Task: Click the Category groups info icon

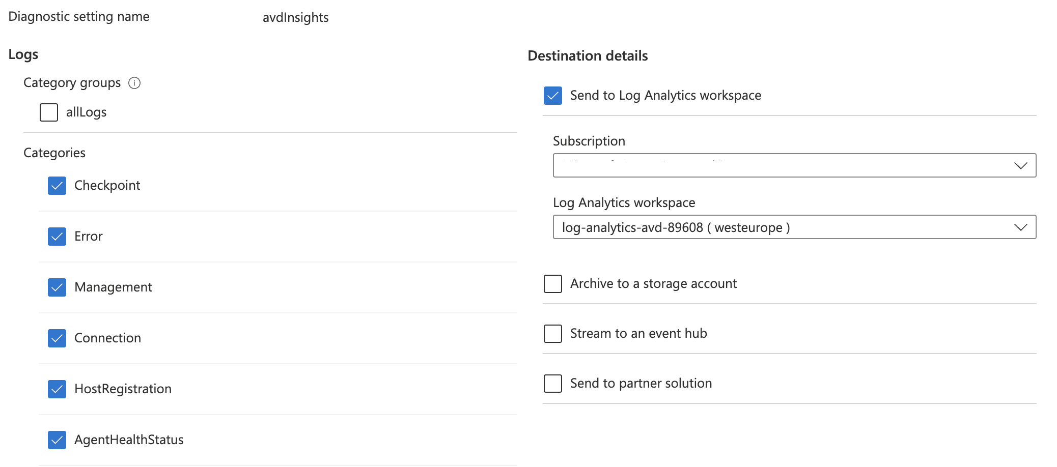Action: pyautogui.click(x=134, y=83)
